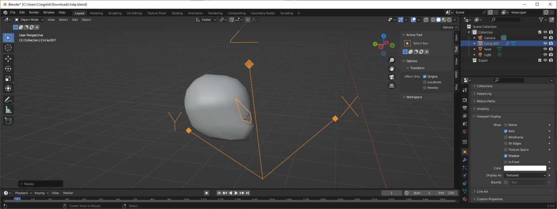Viewport: 557px width, 209px height.
Task: Click the Blender logo menu icon
Action: point(4,13)
